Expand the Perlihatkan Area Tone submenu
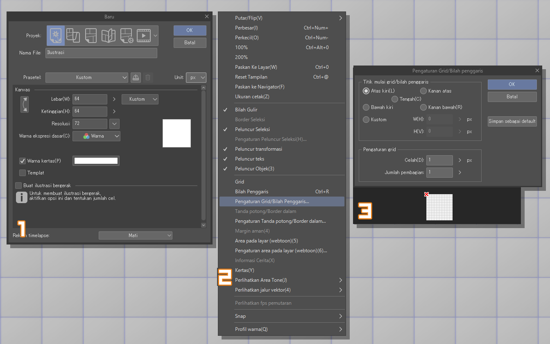Screen dimensions: 550x344 tap(340, 280)
